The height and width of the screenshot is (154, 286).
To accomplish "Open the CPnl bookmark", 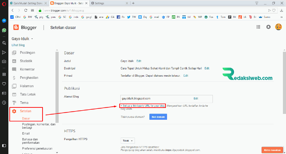I will [16, 17].
